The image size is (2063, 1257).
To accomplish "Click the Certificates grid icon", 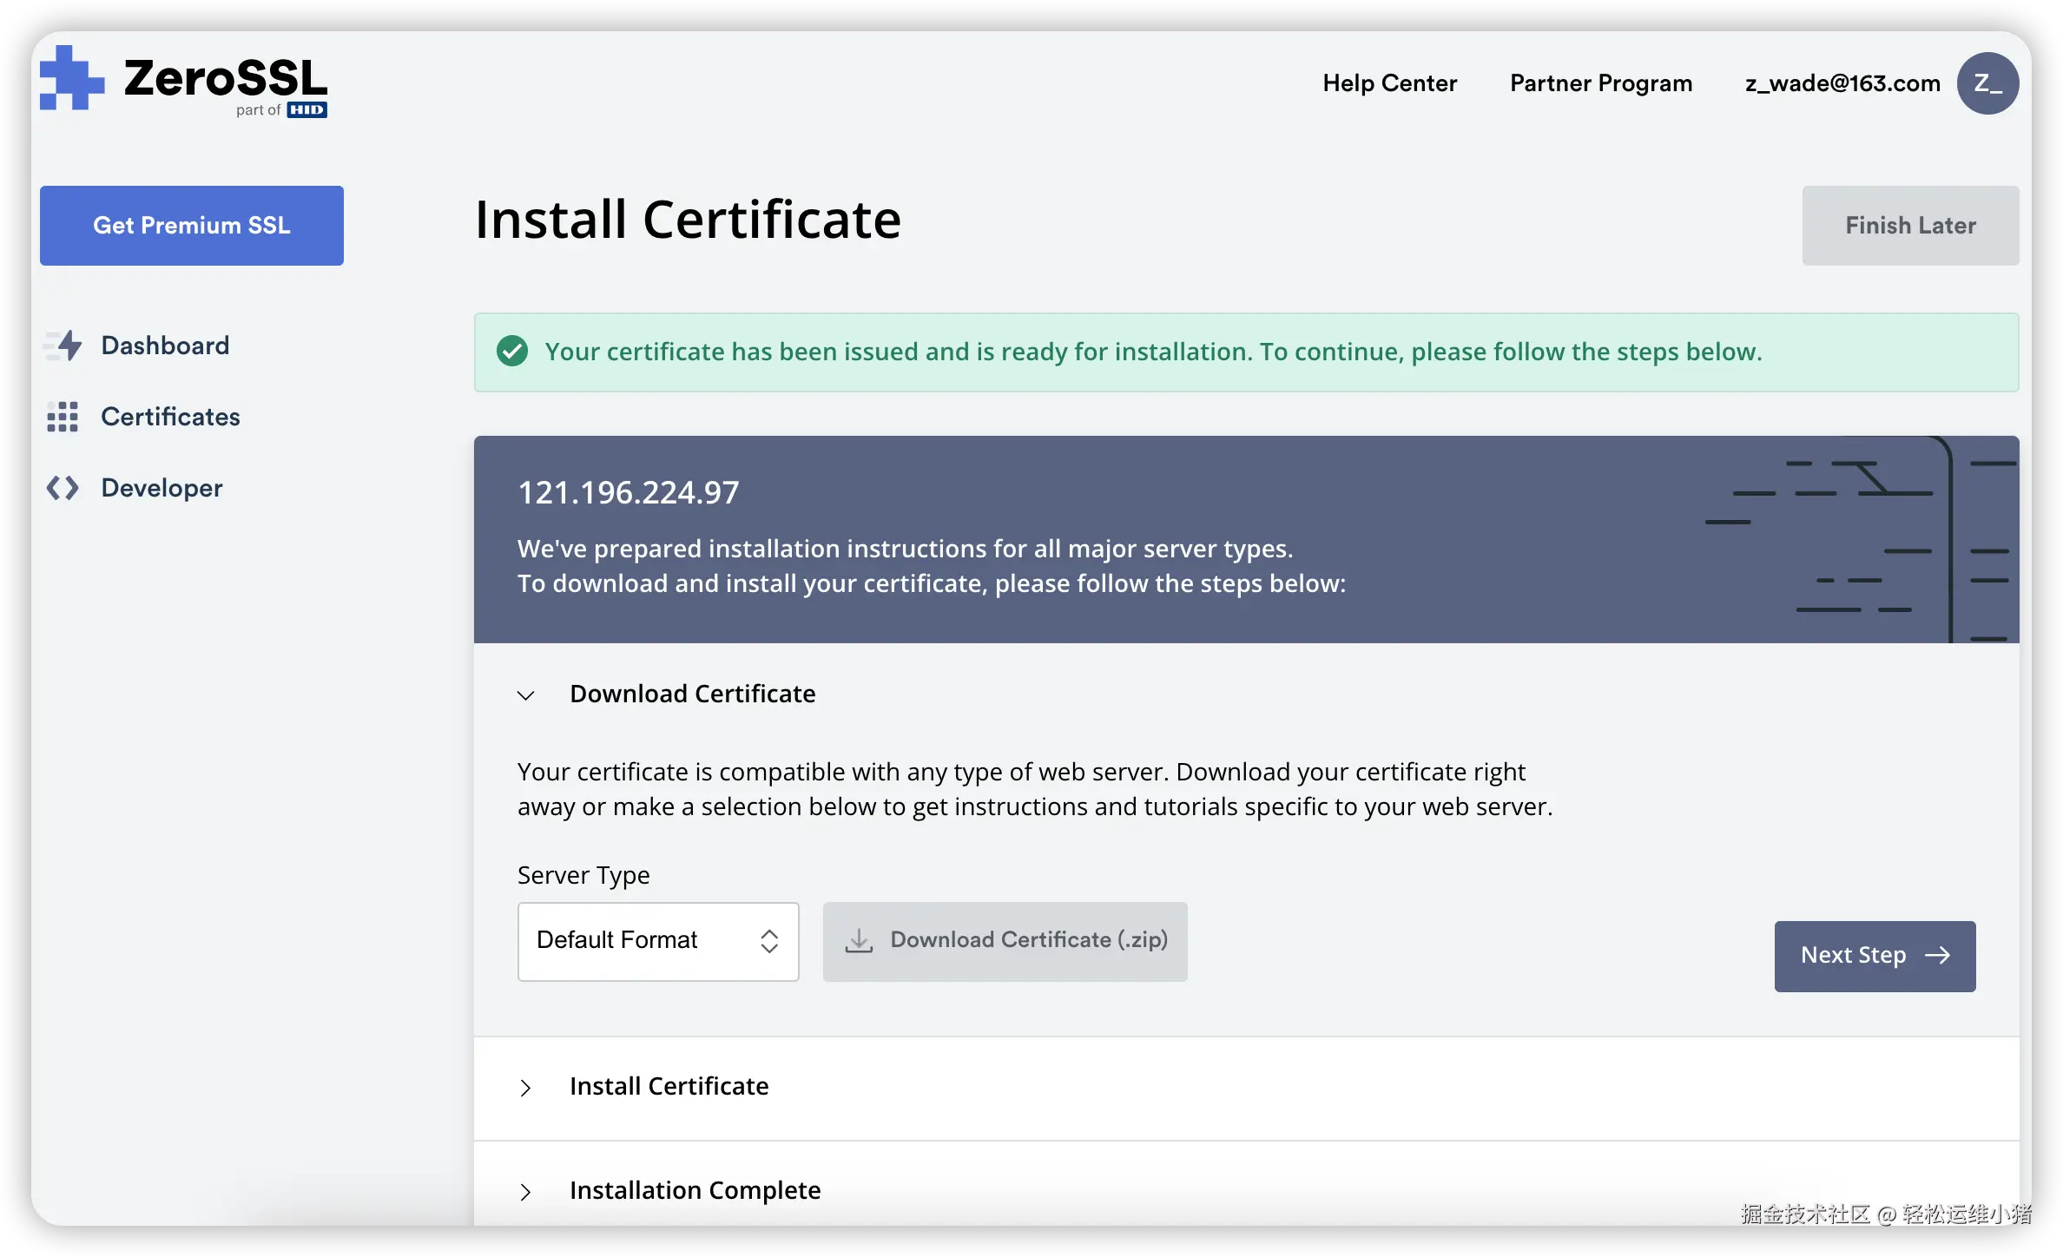I will point(63,417).
